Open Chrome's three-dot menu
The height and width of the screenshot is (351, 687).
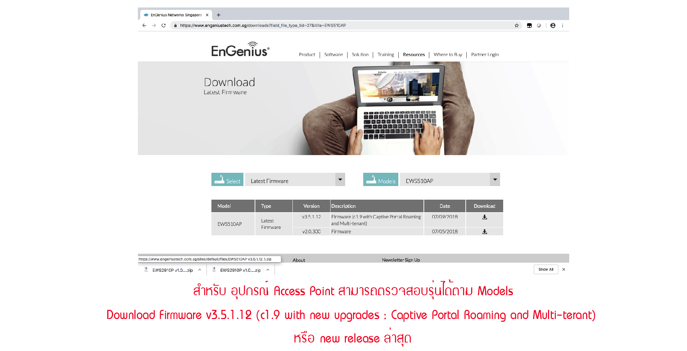(x=562, y=26)
